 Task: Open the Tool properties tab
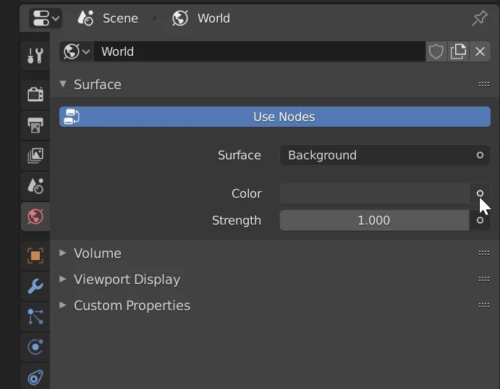click(x=35, y=56)
